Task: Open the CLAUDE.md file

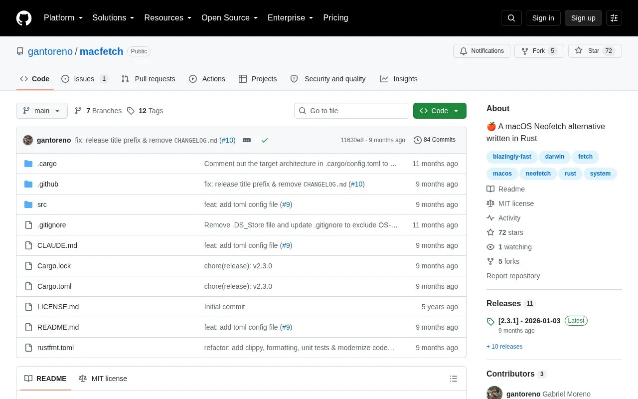Action: (x=57, y=245)
